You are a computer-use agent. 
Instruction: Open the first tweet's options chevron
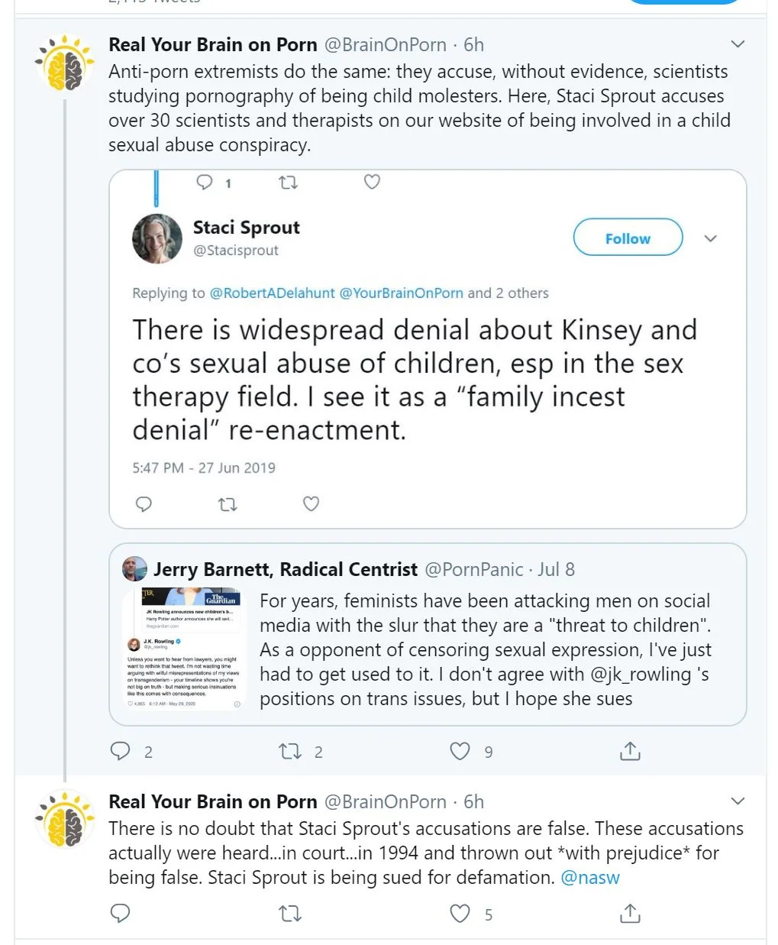(738, 44)
